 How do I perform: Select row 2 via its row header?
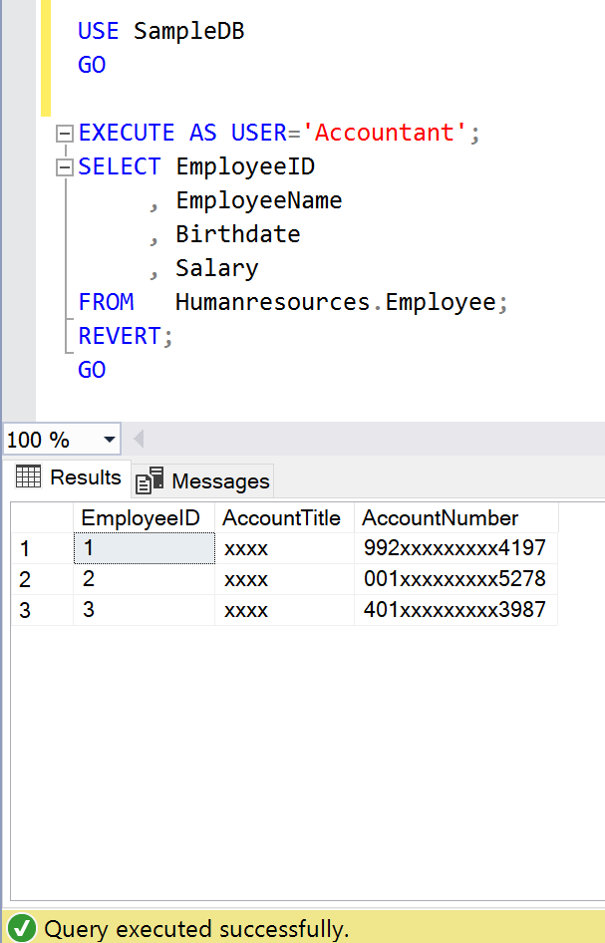[40, 579]
